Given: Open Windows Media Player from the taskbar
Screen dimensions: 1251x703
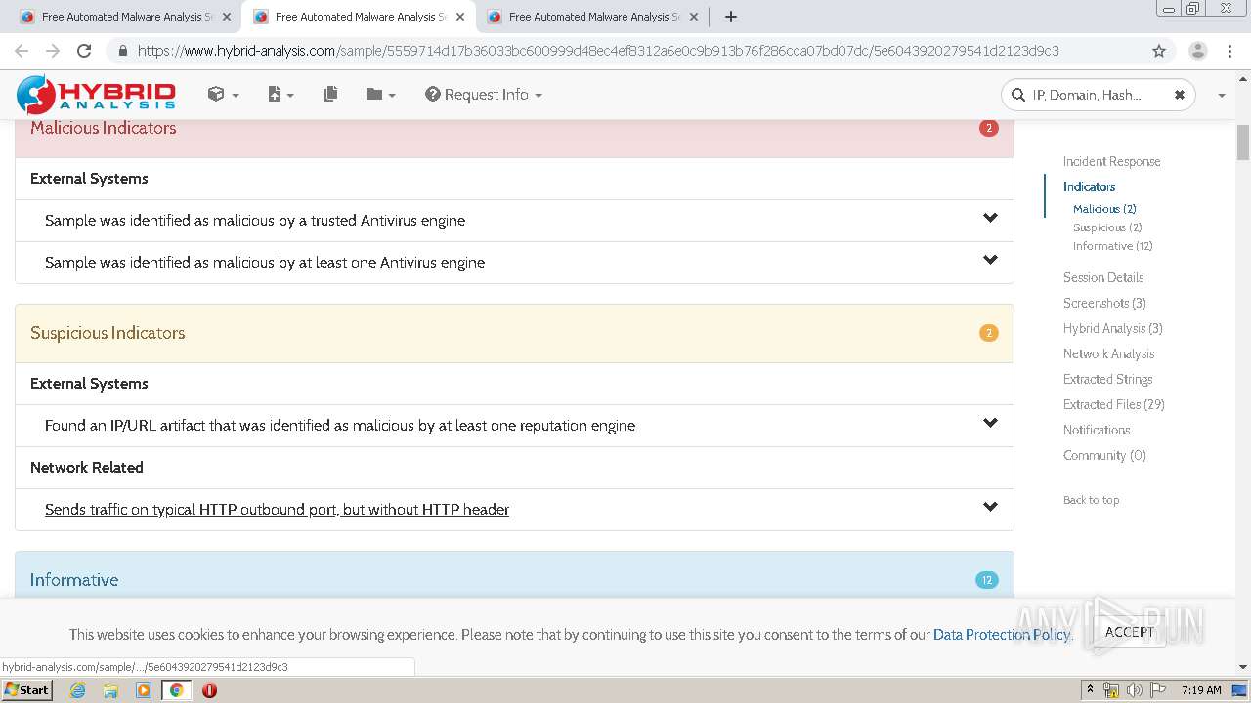Looking at the screenshot, I should click(144, 690).
